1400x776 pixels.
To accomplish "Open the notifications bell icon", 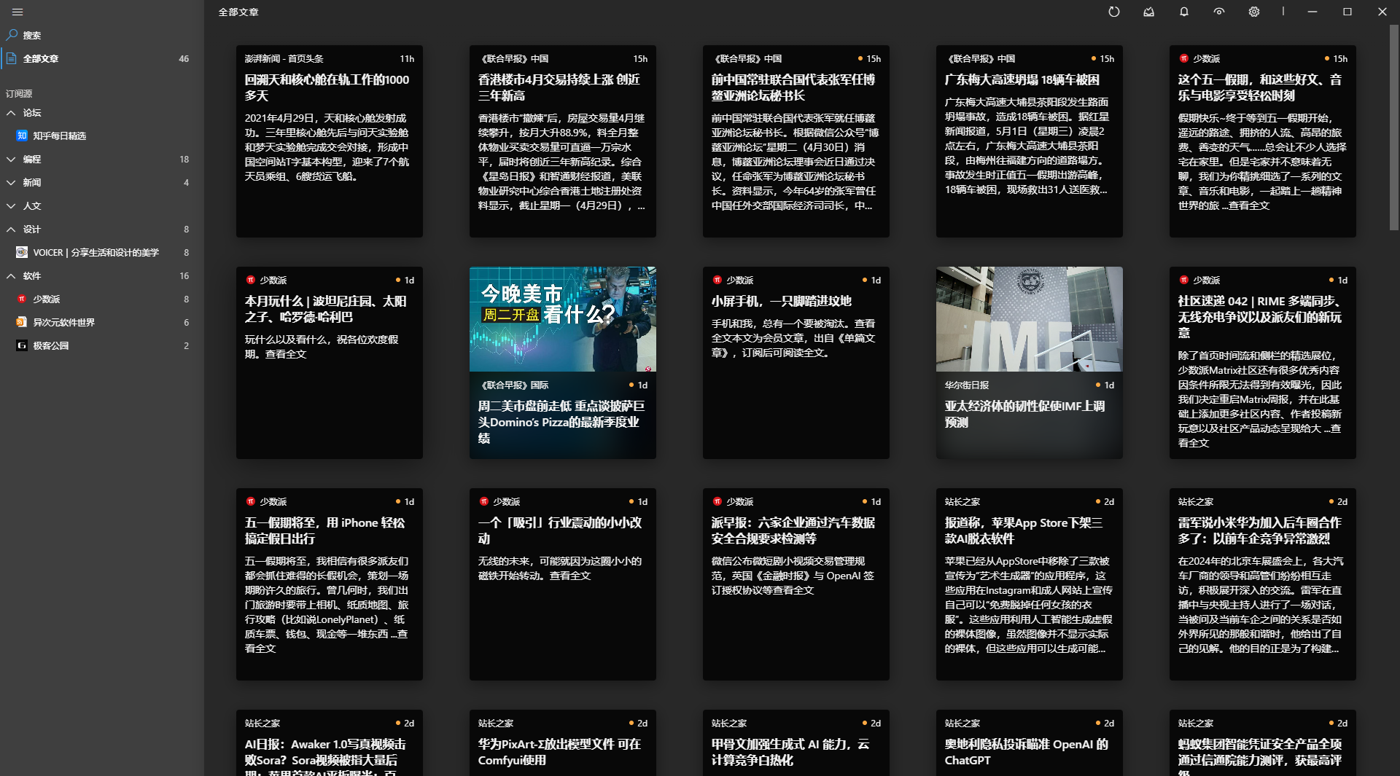I will (x=1184, y=12).
